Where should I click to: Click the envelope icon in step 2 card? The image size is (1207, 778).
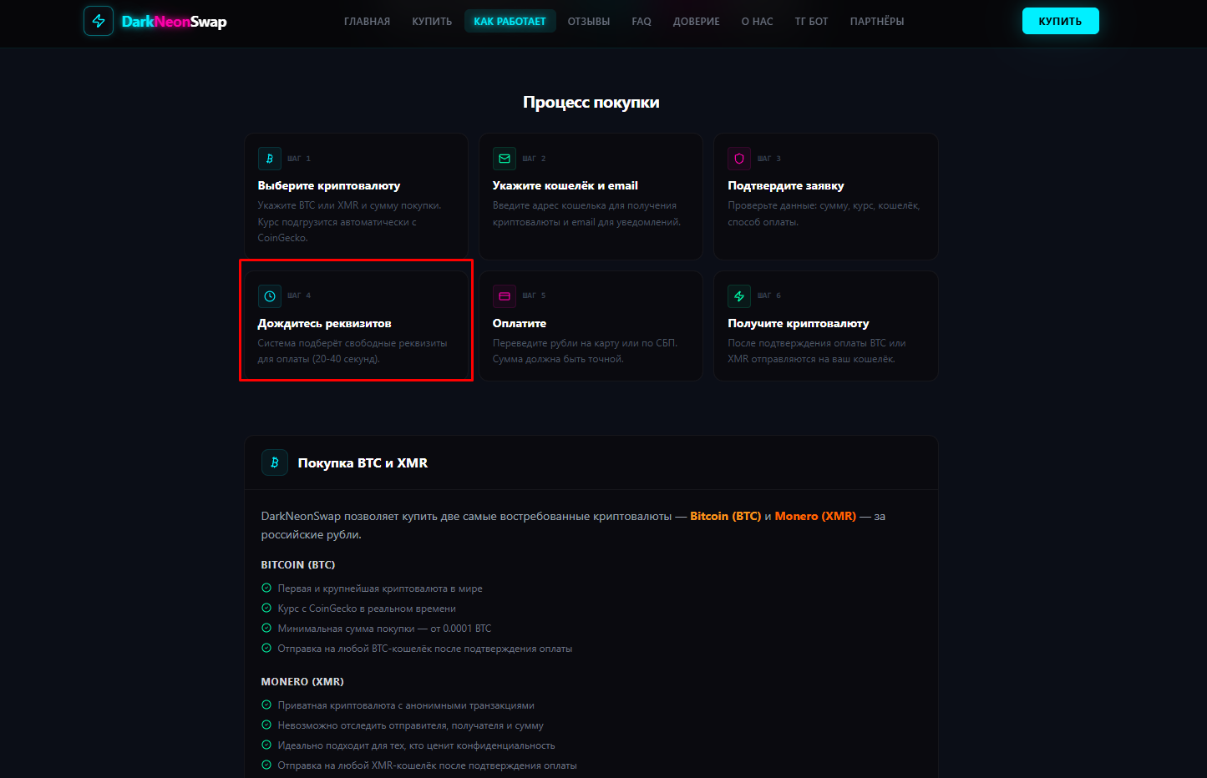tap(505, 159)
